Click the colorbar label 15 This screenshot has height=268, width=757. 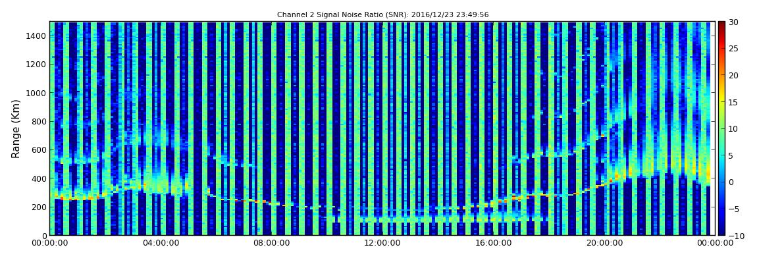(733, 102)
